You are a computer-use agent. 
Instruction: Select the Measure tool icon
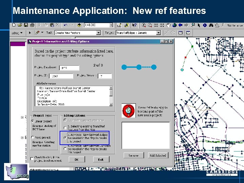coord(217,25)
